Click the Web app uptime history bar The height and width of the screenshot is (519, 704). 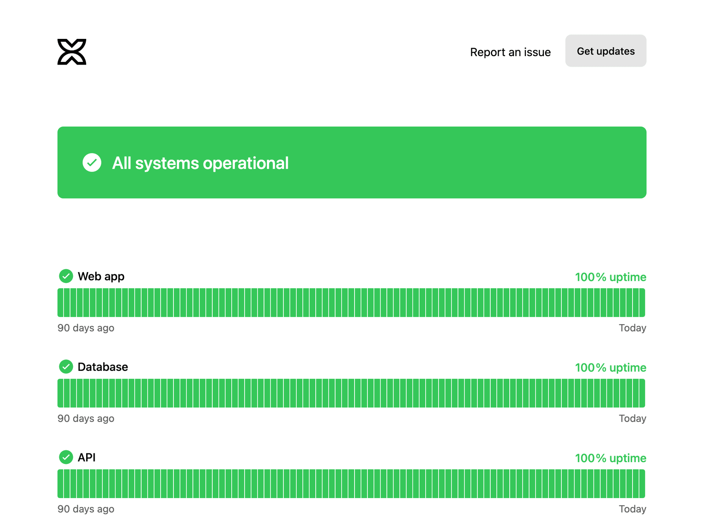tap(351, 303)
